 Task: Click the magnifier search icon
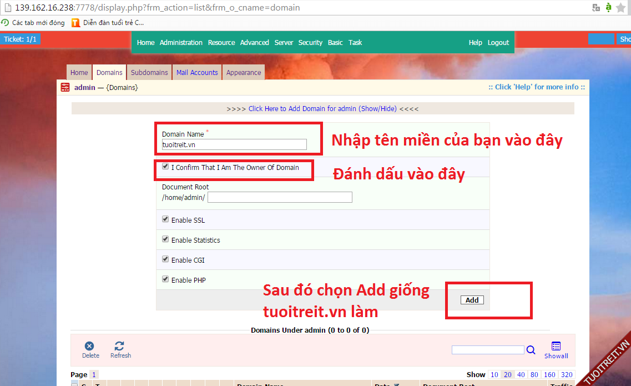click(x=531, y=350)
